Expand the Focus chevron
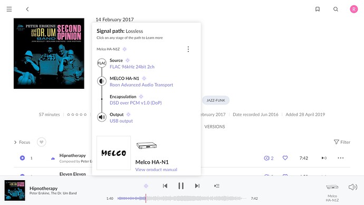 click(15, 142)
